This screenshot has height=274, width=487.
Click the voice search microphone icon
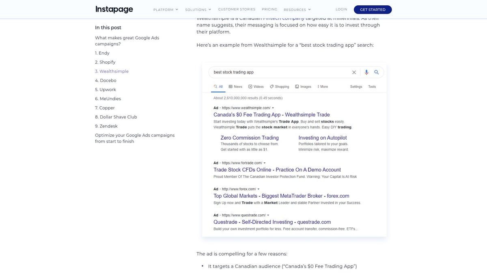pyautogui.click(x=366, y=72)
